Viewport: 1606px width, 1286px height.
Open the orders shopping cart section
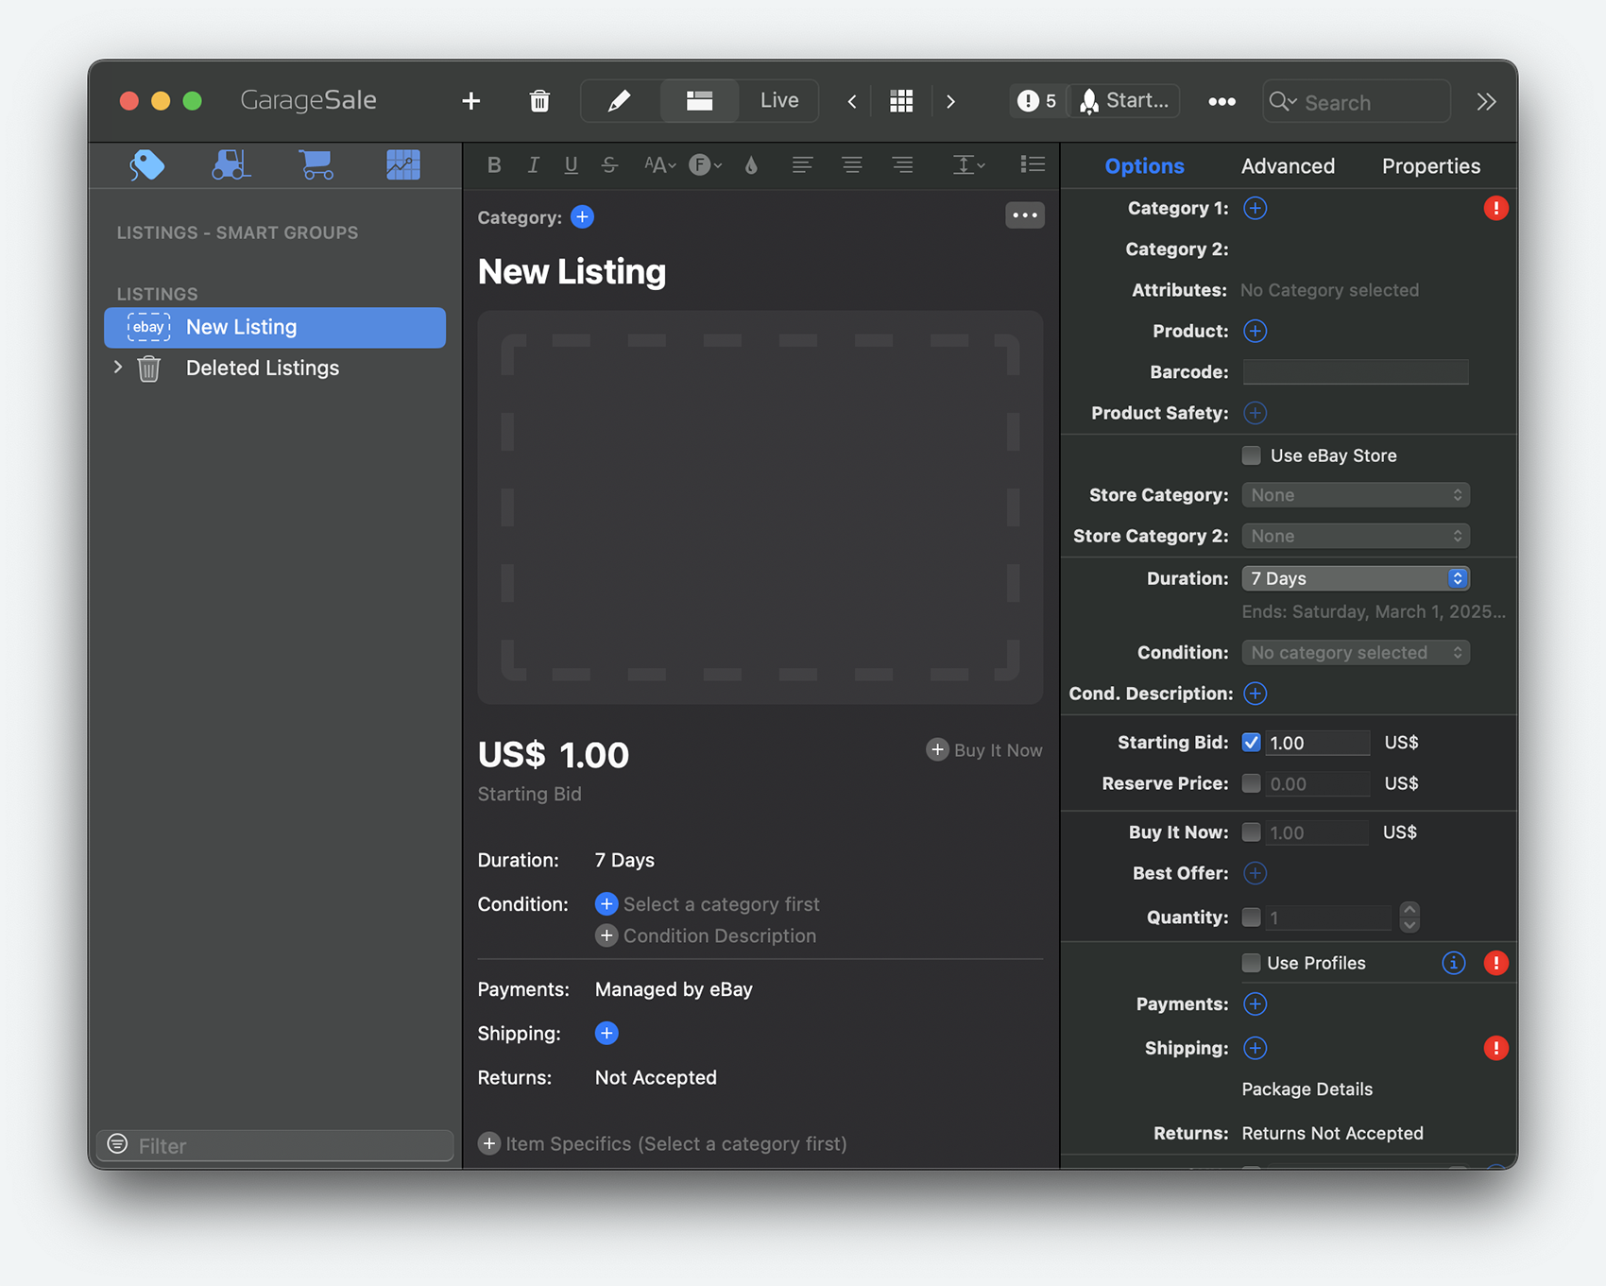[x=316, y=165]
